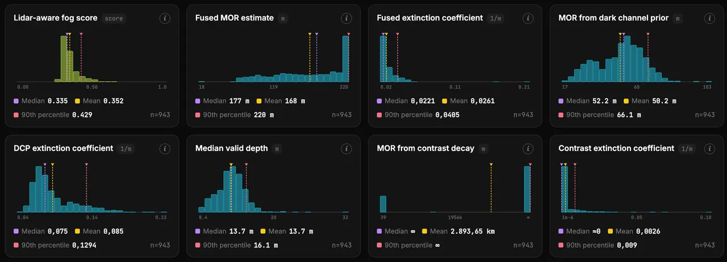727x262 pixels.
Task: Open info for Lidar-aware fog score
Action: click(165, 18)
